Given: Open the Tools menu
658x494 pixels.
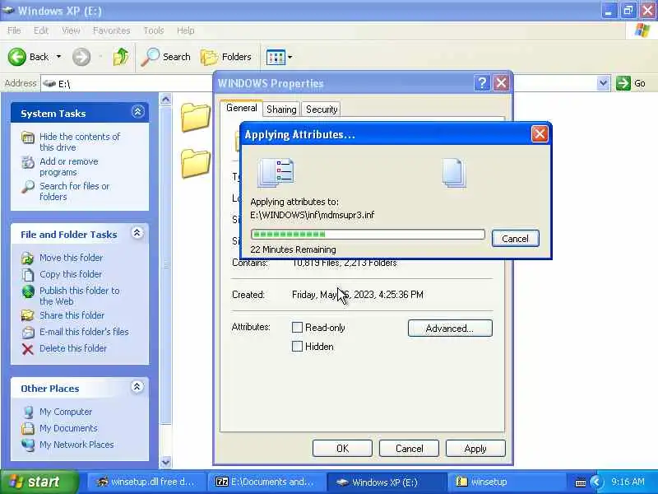Looking at the screenshot, I should 153,30.
